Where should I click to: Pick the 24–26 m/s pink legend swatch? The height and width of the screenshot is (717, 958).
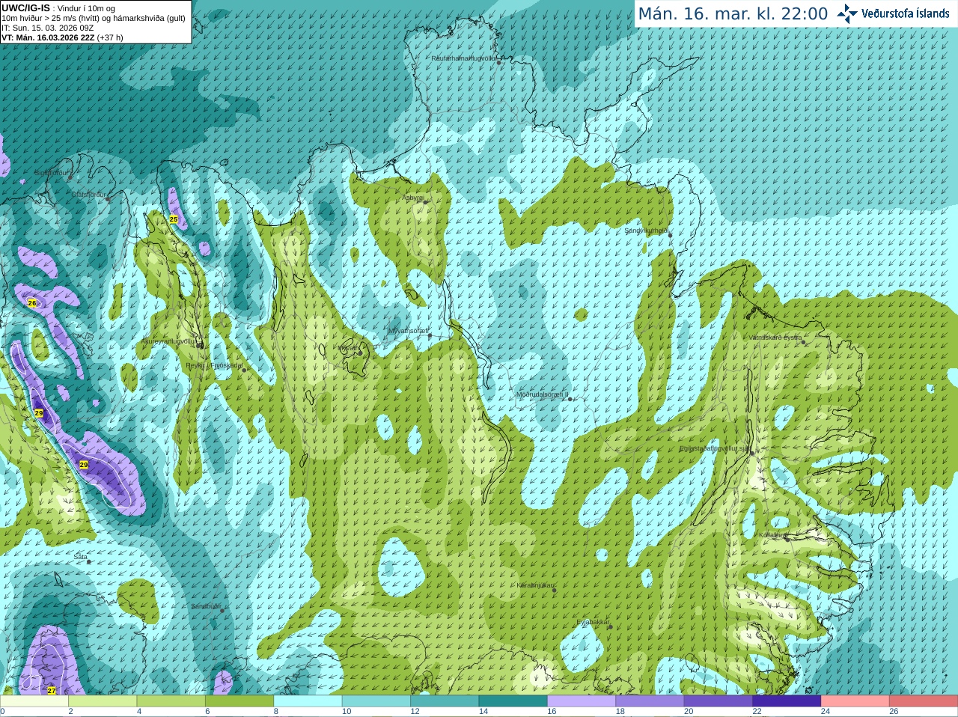855,701
